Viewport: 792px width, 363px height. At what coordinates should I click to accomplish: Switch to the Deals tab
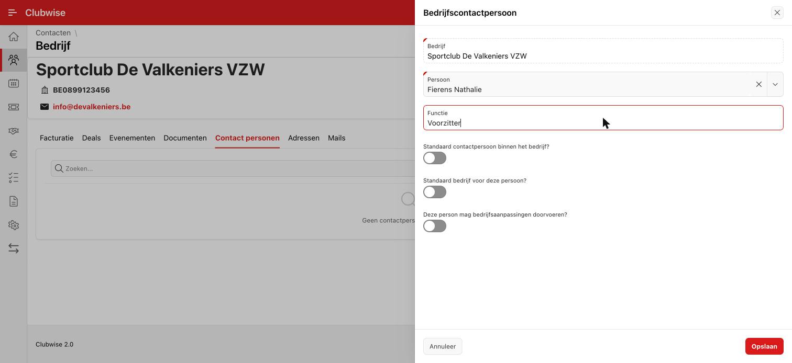click(x=91, y=138)
